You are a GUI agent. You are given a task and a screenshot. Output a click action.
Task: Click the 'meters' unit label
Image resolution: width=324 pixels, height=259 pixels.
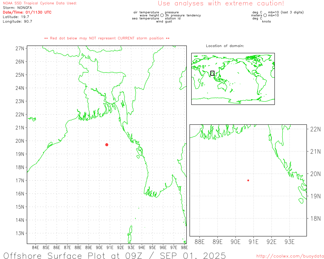[x=257, y=15]
